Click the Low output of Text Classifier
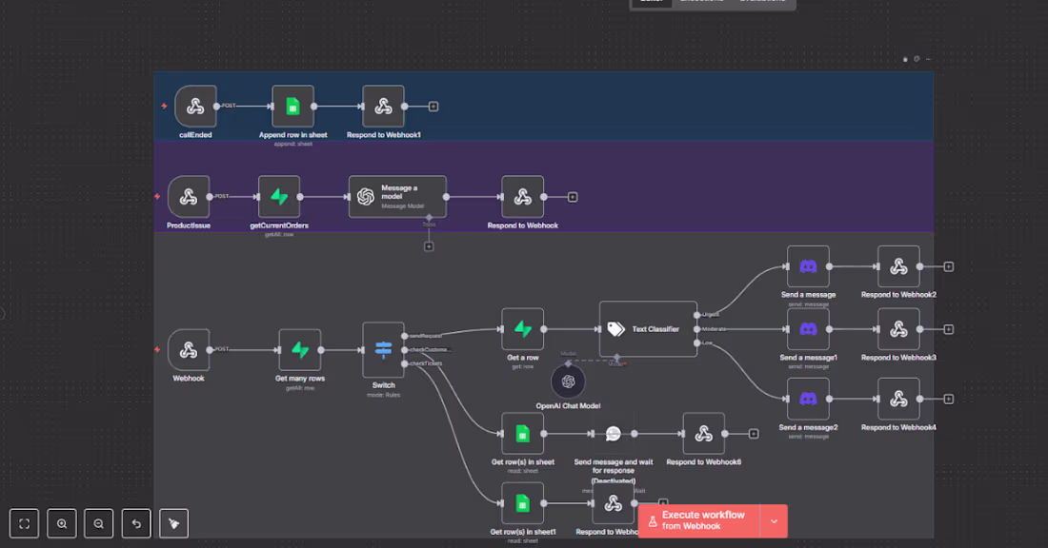This screenshot has width=1048, height=548. click(x=697, y=343)
